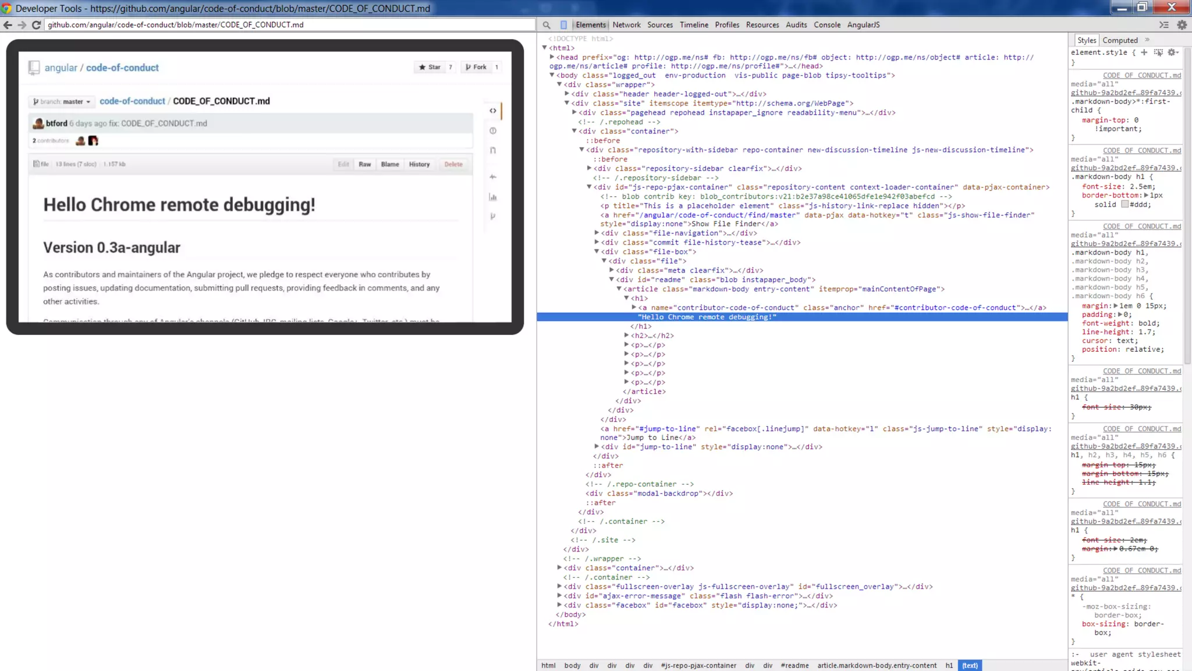The image size is (1192, 671).
Task: Open the AngularJS tab
Action: (863, 25)
